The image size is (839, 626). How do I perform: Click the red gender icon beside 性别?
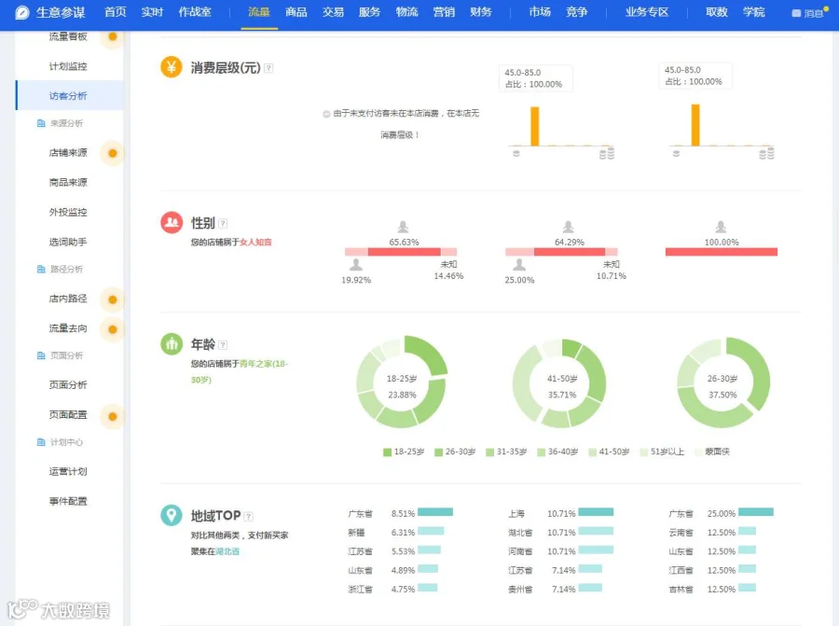(172, 222)
